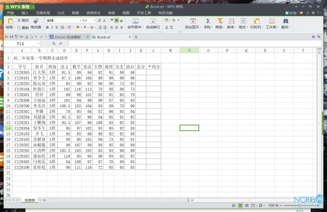Select the Format Painter brush
The width and height of the screenshot is (327, 212).
(x=36, y=21)
